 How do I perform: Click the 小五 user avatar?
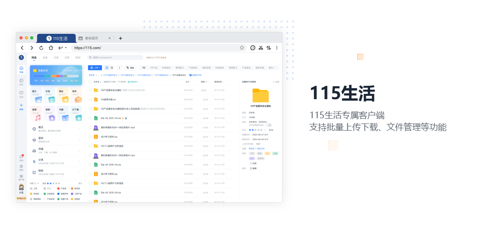pyautogui.click(x=21, y=187)
